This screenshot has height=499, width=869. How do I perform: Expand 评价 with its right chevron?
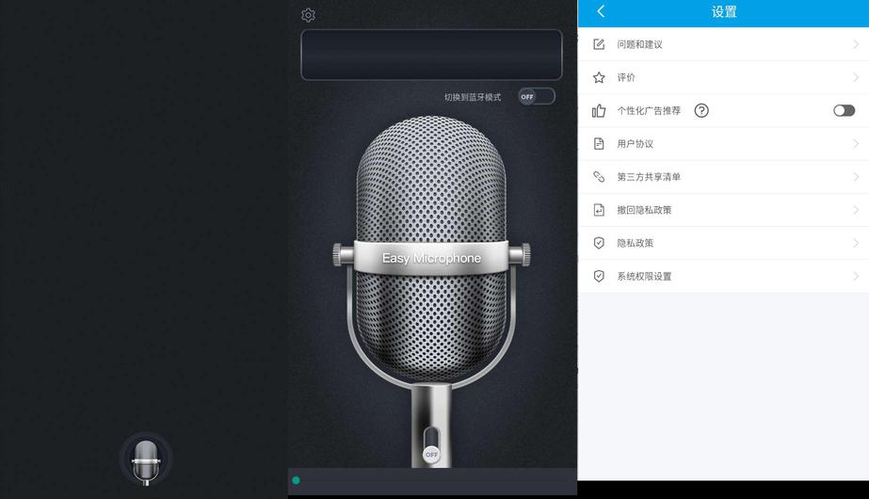(856, 77)
